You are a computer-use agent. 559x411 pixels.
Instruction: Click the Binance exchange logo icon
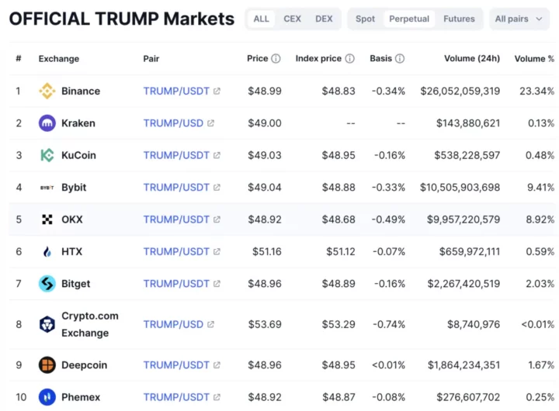pos(47,92)
